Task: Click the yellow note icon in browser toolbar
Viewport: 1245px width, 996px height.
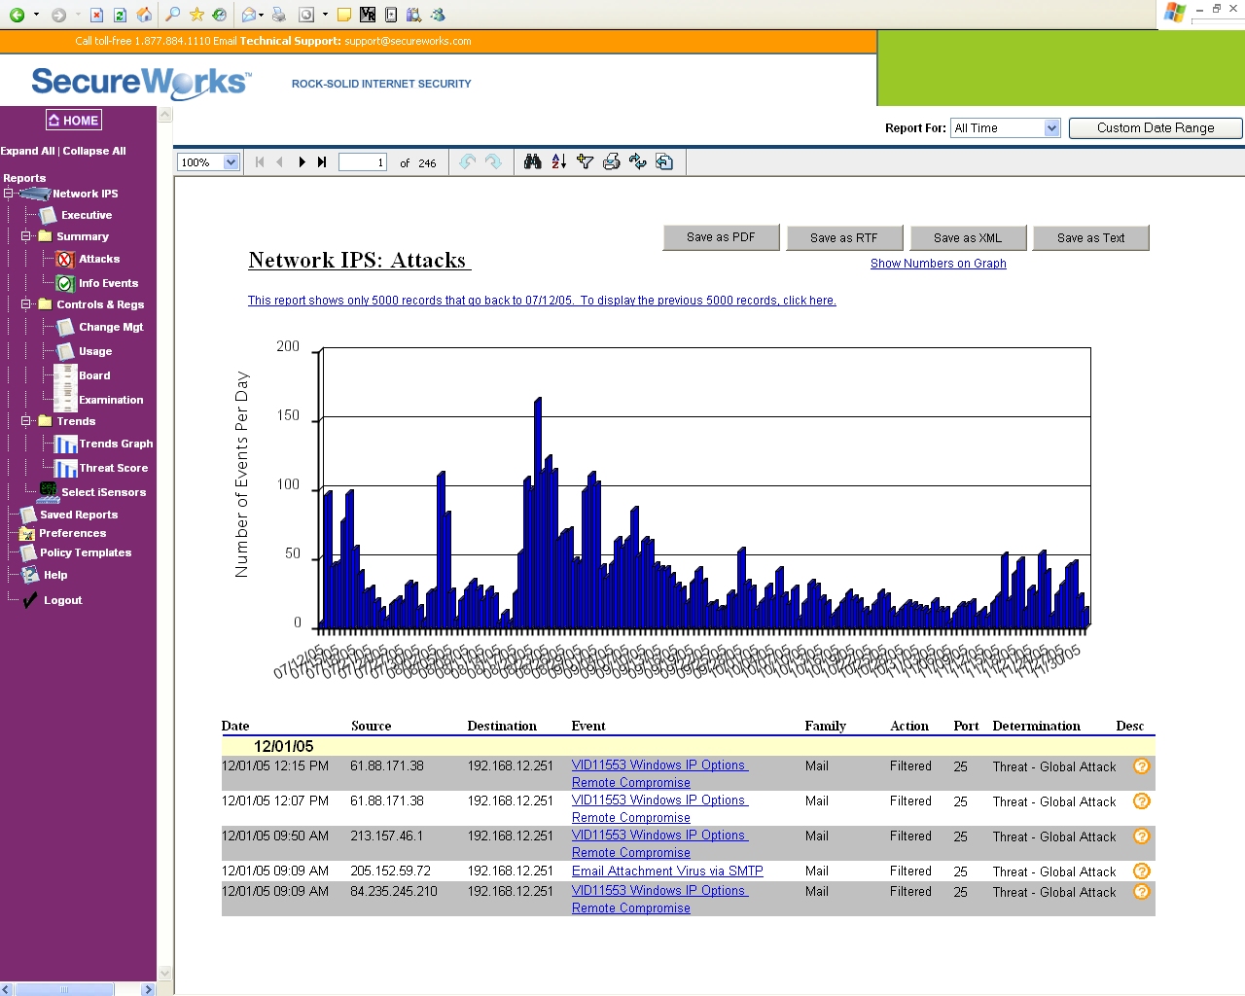Action: [x=343, y=15]
